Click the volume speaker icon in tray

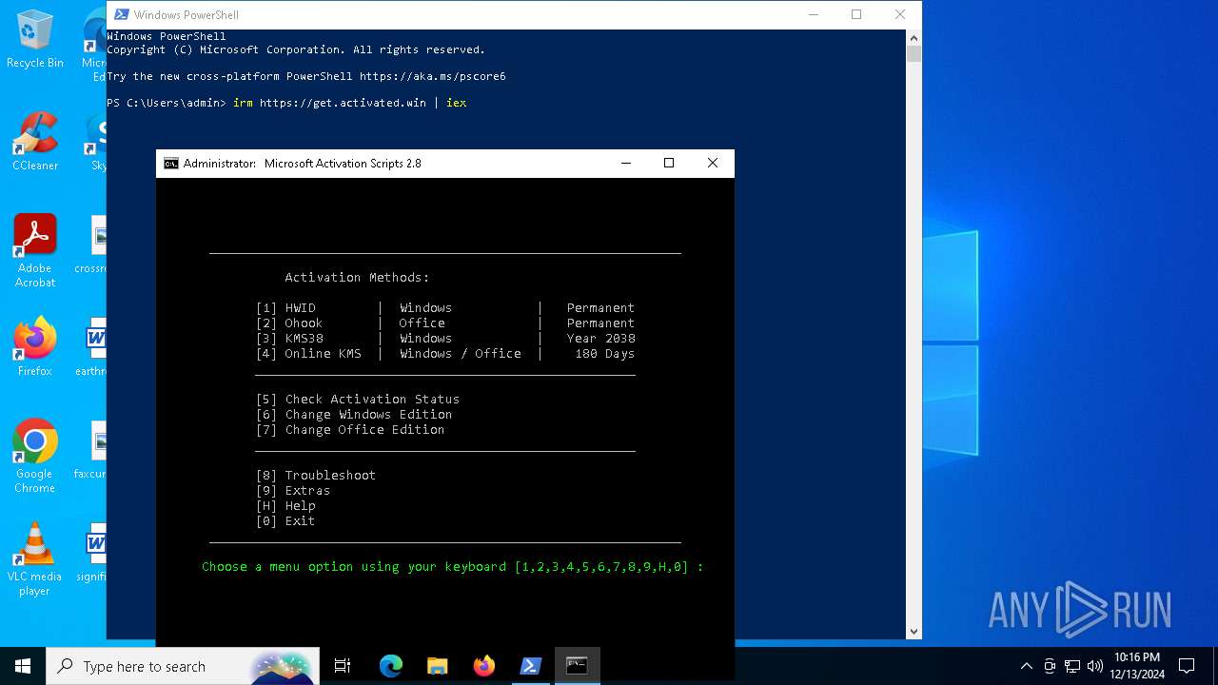1095,666
